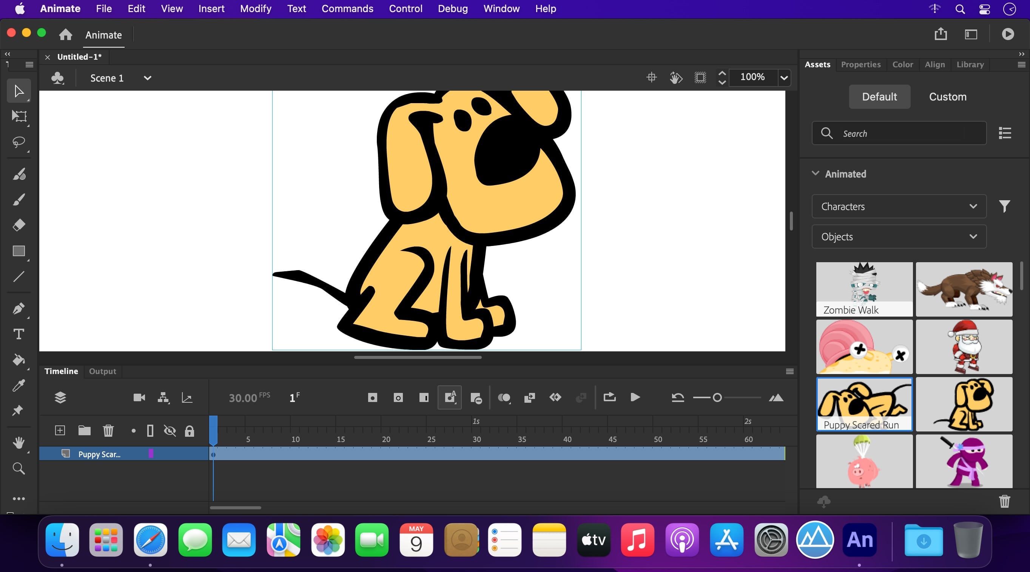Open the Modify menu

[256, 9]
